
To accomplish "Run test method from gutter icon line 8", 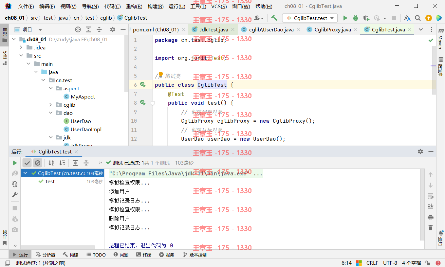I will tap(143, 103).
